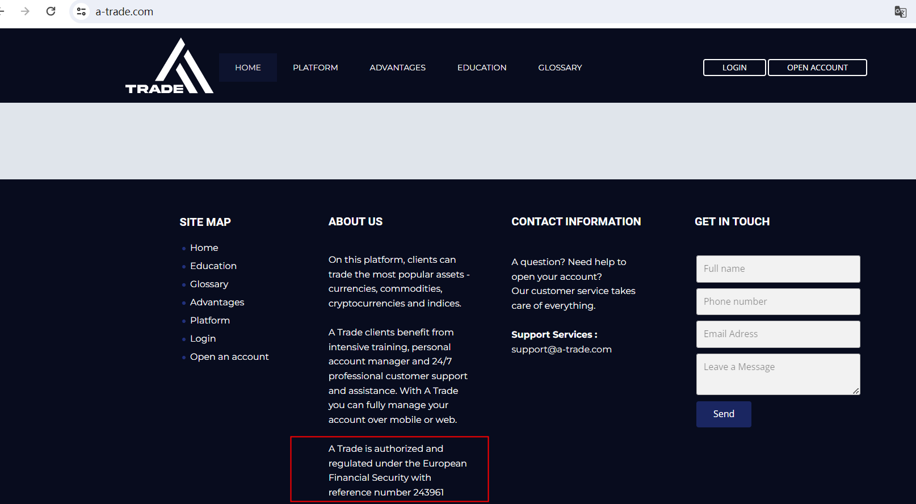
Task: Click the Leave a Message text area
Action: pyautogui.click(x=778, y=374)
